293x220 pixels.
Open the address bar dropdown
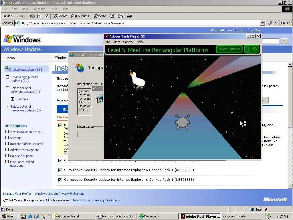[263, 23]
